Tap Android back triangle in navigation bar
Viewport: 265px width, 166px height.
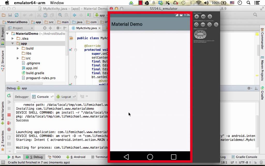(126, 157)
